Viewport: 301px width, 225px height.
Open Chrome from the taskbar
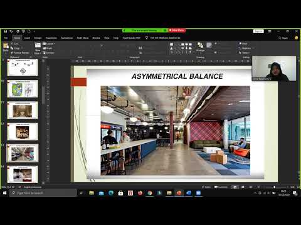[150, 193]
